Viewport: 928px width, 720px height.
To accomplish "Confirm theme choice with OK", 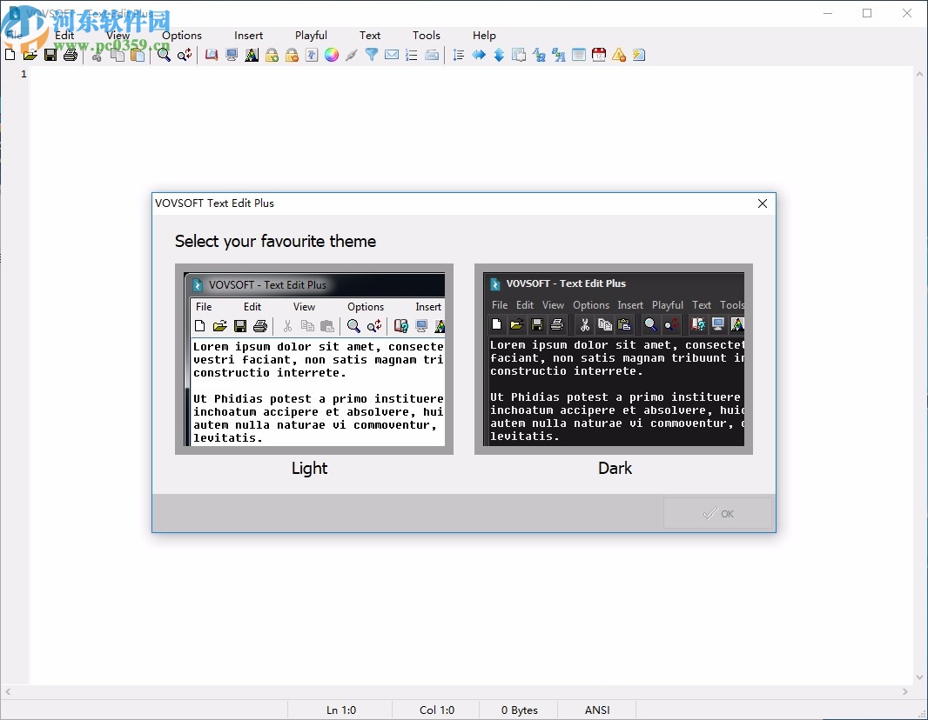I will (x=717, y=513).
